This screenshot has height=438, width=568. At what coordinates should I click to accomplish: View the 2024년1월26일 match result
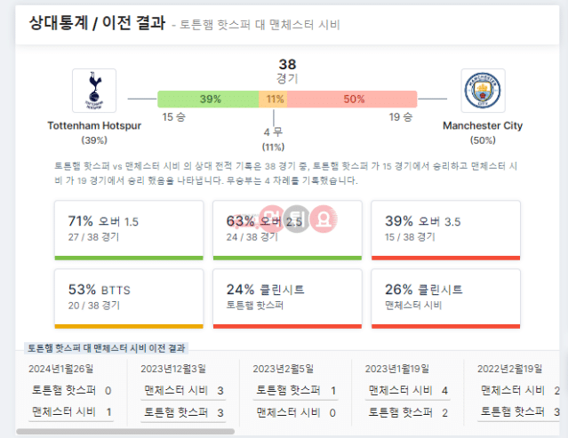click(x=71, y=391)
